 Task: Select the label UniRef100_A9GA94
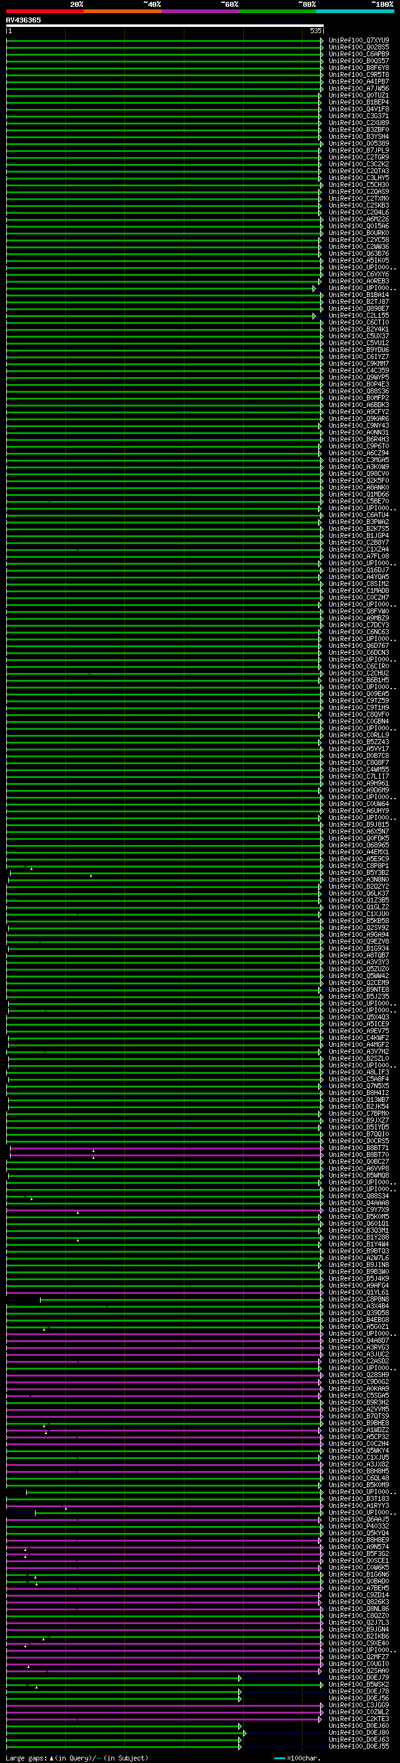[x=359, y=934]
